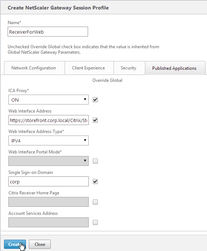Click the Close button

coord(40,244)
